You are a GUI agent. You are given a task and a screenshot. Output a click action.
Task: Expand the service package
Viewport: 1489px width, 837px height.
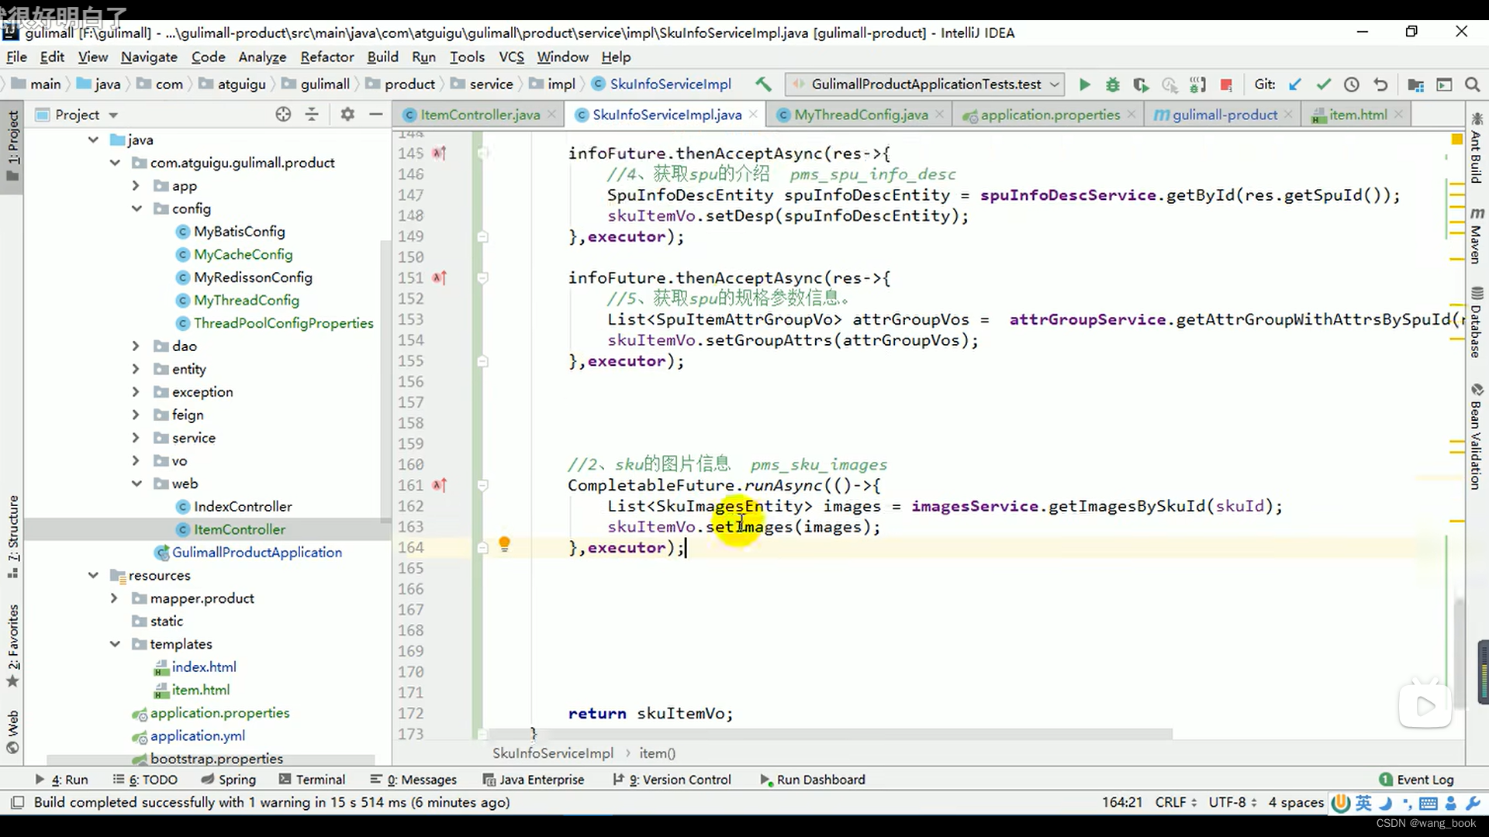pyautogui.click(x=136, y=438)
